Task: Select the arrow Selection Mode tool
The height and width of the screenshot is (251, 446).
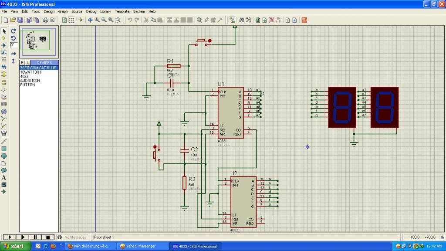Action: 4,31
